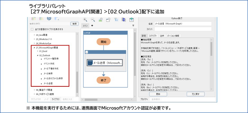Click the window with gear toolbar icon

tap(108, 20)
